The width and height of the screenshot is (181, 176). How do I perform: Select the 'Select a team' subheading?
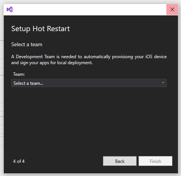pyautogui.click(x=27, y=45)
